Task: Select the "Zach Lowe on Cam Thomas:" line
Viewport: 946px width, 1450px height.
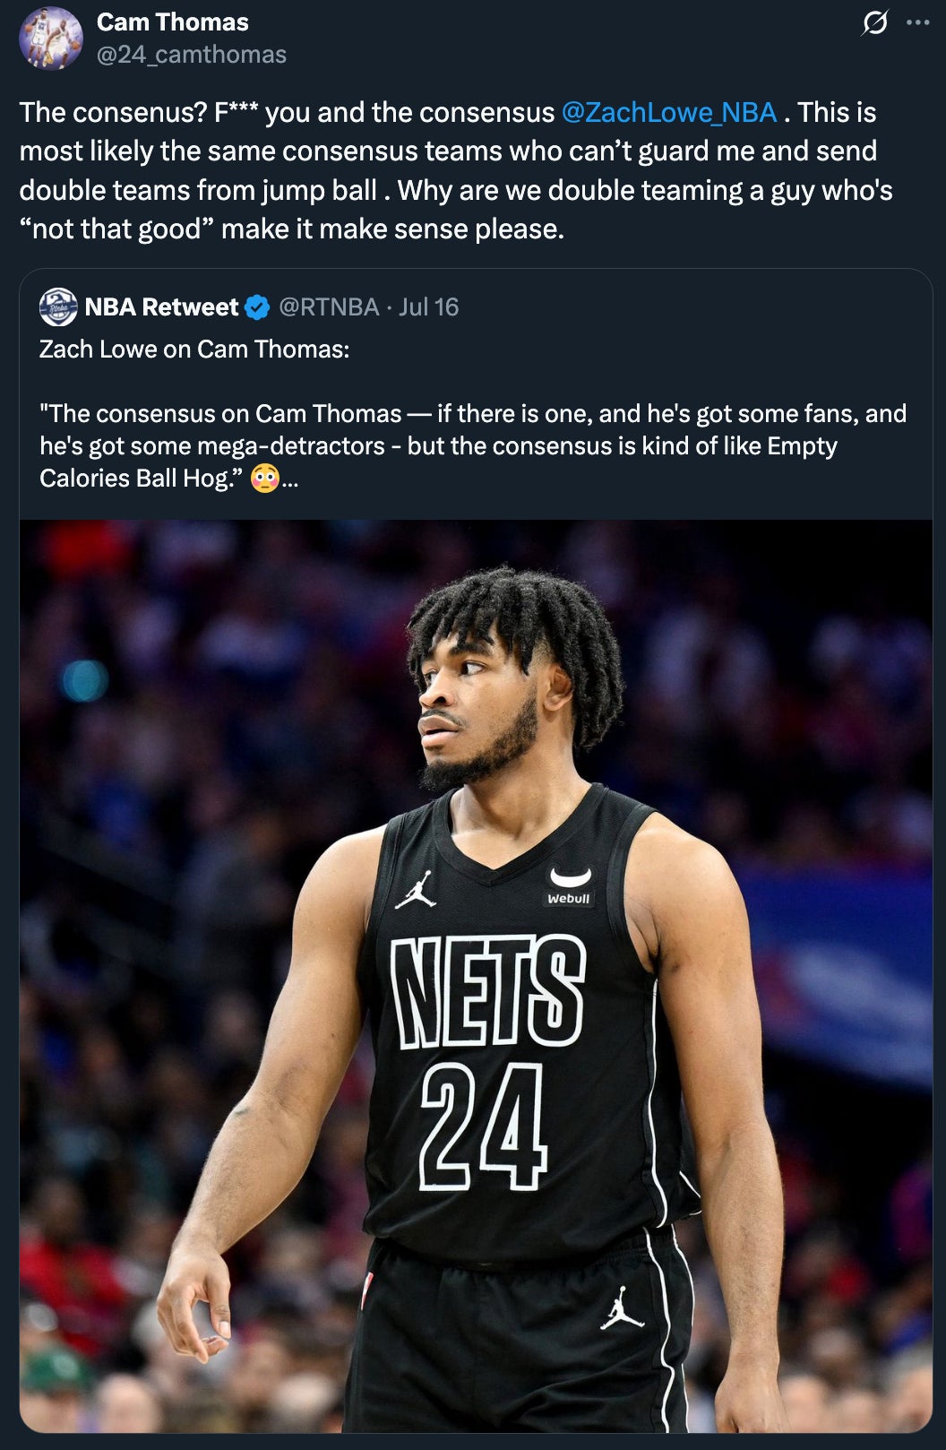Action: 194,349
